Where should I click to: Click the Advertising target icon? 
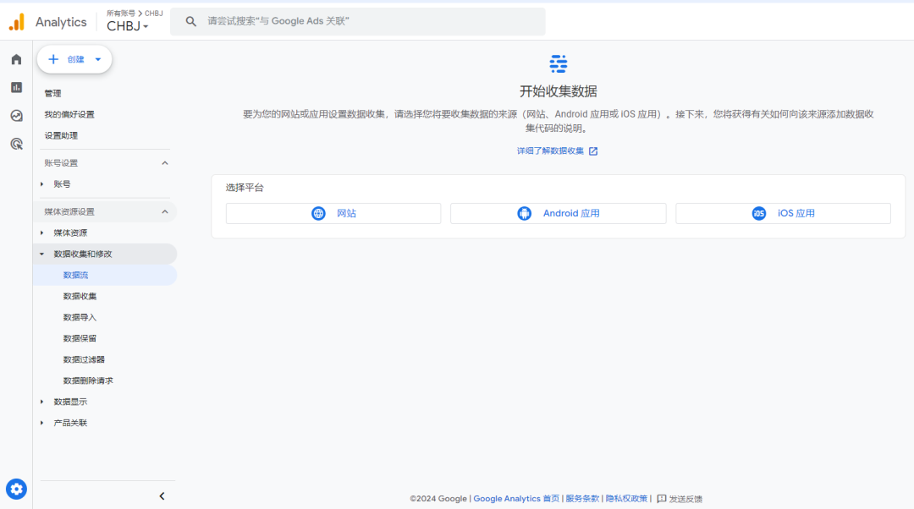pyautogui.click(x=15, y=143)
